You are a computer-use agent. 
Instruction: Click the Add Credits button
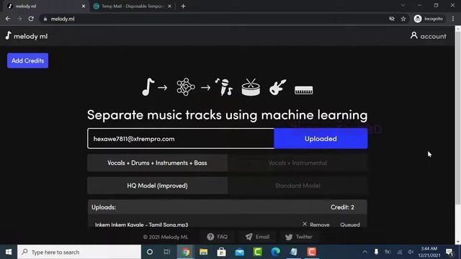27,60
